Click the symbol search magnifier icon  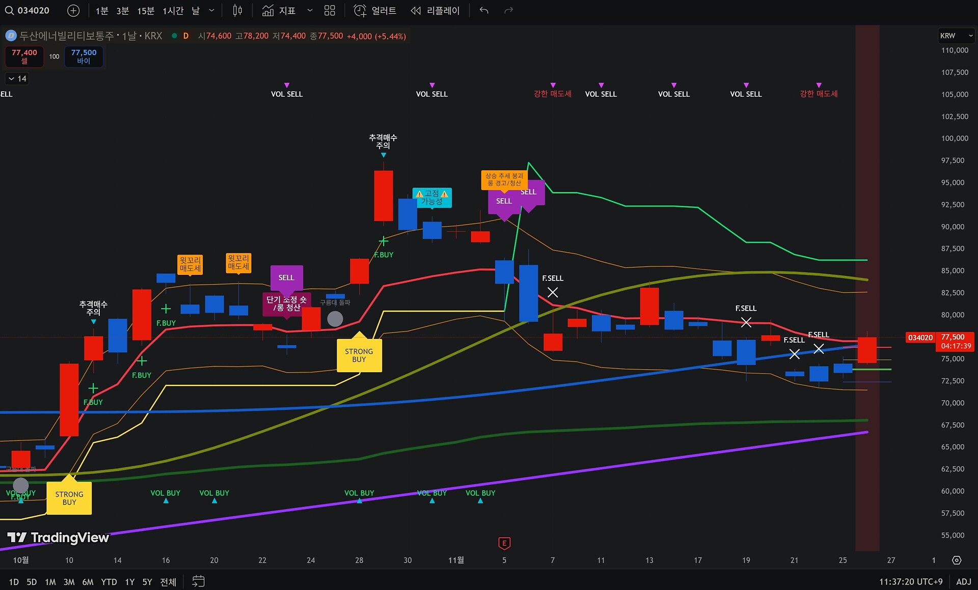point(9,11)
